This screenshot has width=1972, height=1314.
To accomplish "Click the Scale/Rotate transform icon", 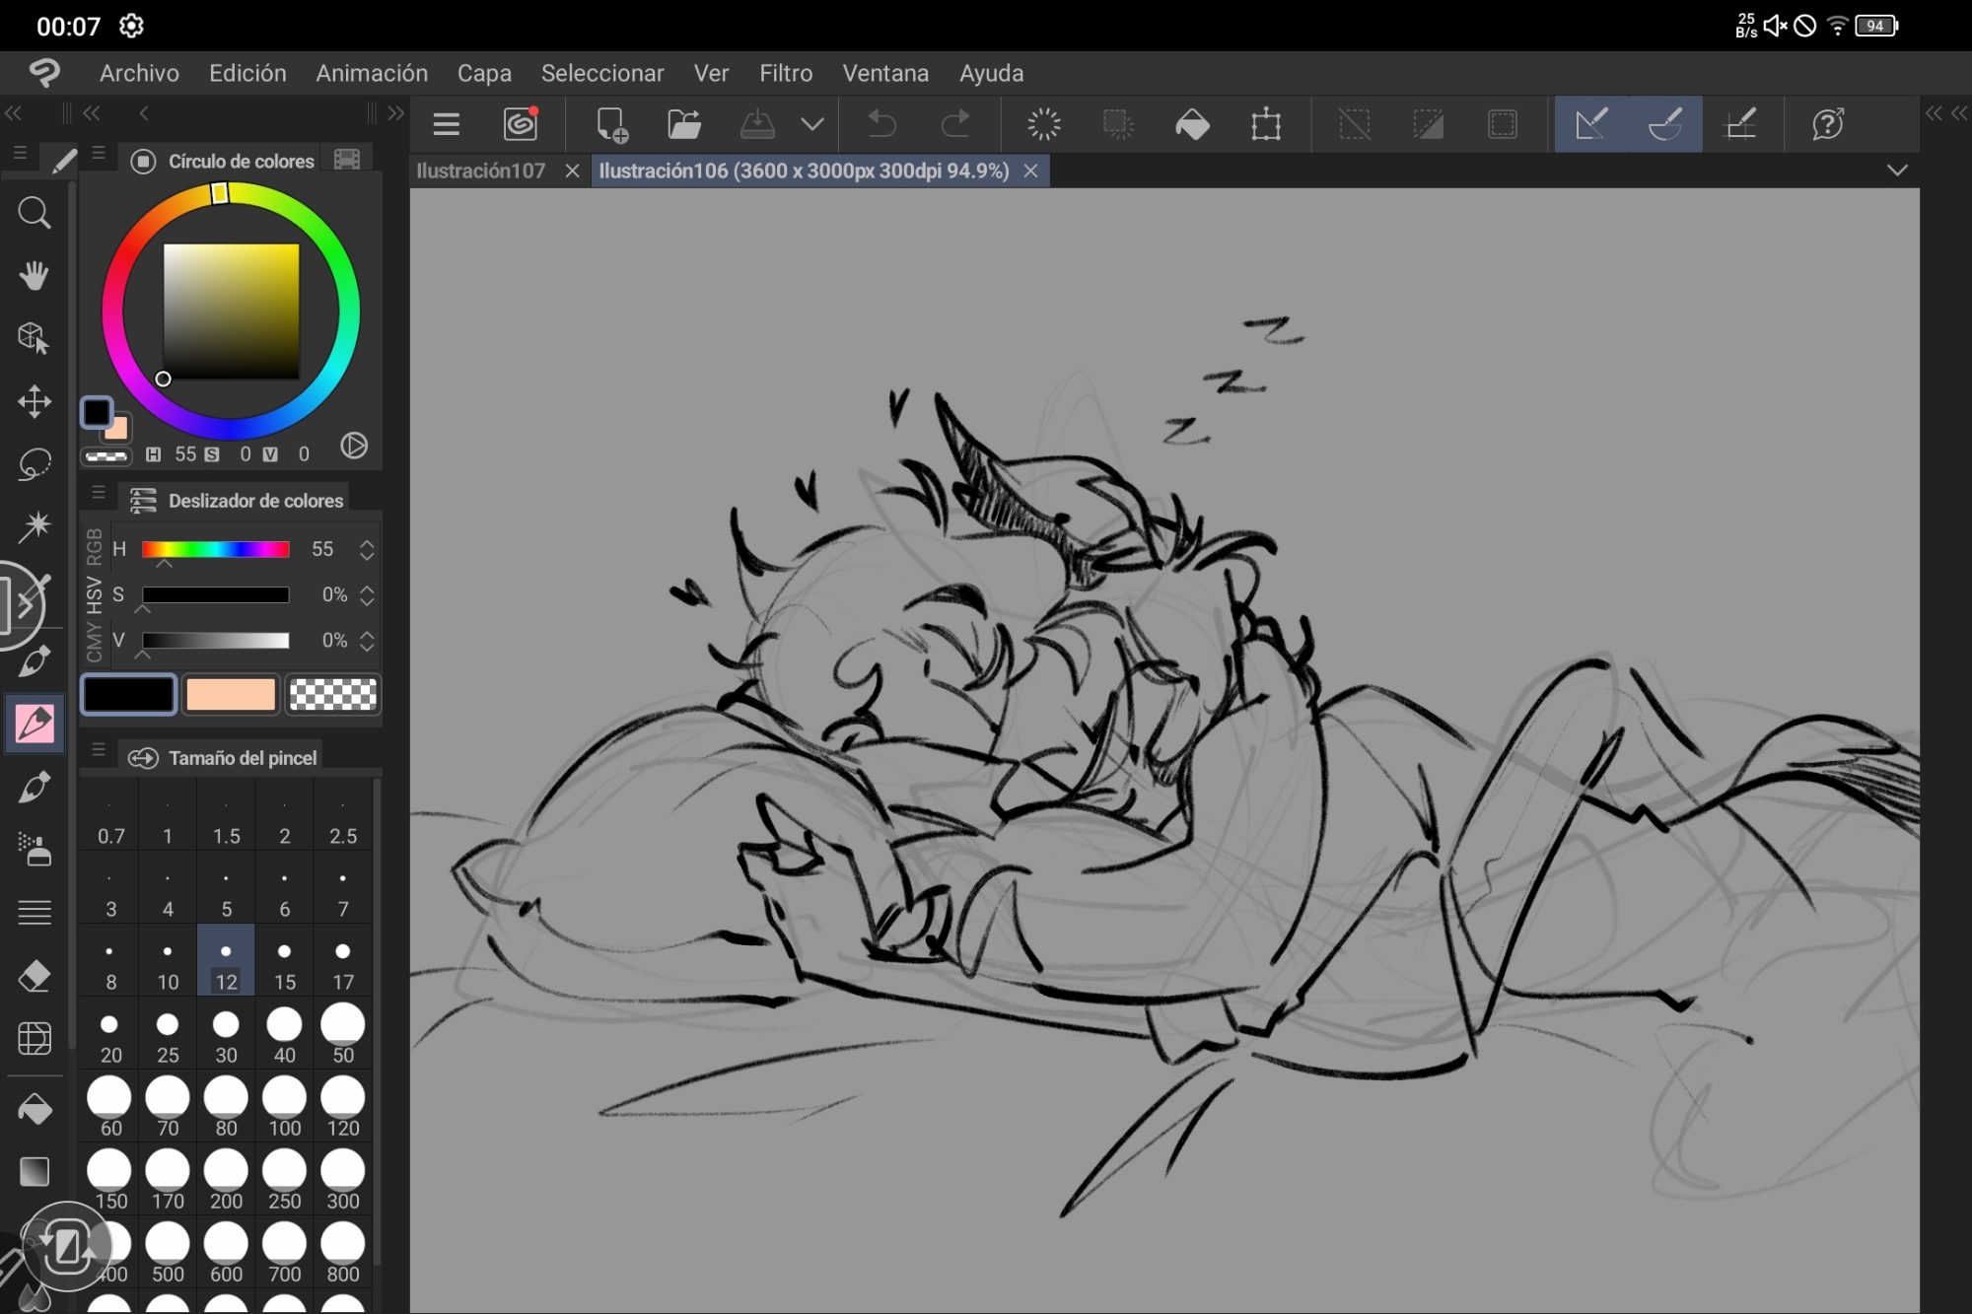I will (1266, 124).
